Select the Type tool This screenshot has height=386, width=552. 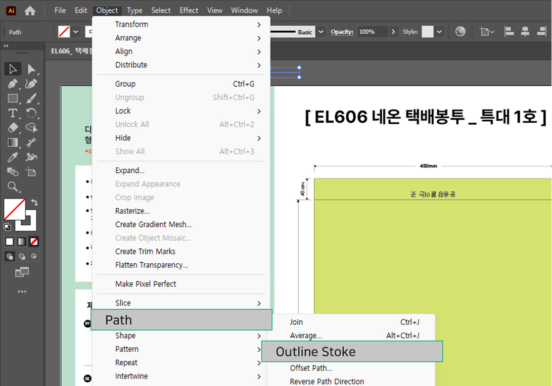(13, 113)
